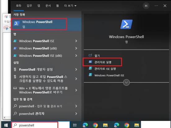Click the 관리자로 ISE 실행 icon
The image size is (171, 128).
(x=90, y=68)
